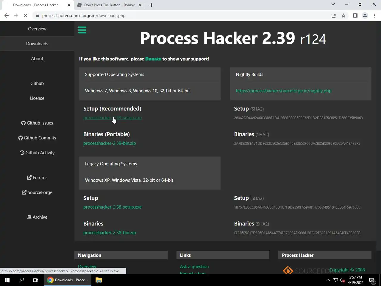Open Overview in the sidebar
The image size is (381, 286).
(x=37, y=29)
